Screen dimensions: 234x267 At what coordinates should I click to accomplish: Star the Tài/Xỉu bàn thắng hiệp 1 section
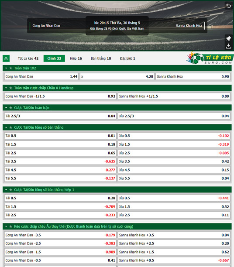11,190
